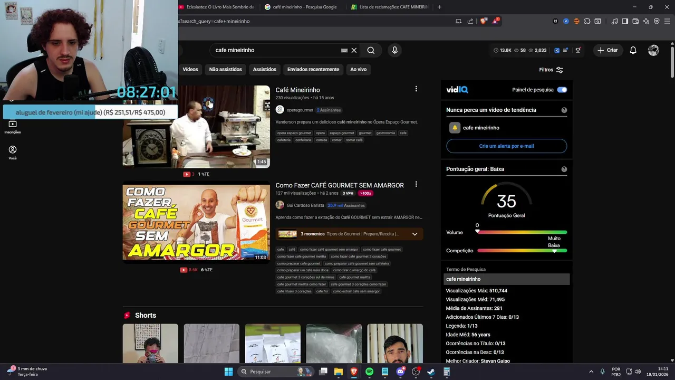Open the keyboard icon in search box
675x380 pixels.
(344, 50)
